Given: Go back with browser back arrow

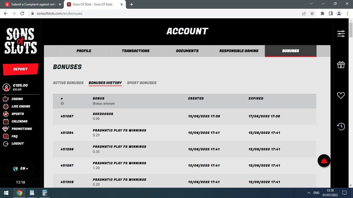Looking at the screenshot, I should coord(6,13).
